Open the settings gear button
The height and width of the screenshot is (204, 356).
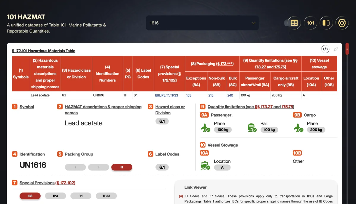coord(342,23)
